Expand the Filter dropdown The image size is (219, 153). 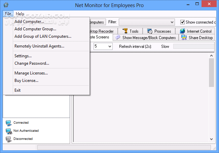click(x=172, y=22)
